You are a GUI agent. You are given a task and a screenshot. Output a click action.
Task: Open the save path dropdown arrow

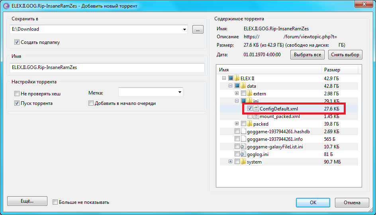184,29
